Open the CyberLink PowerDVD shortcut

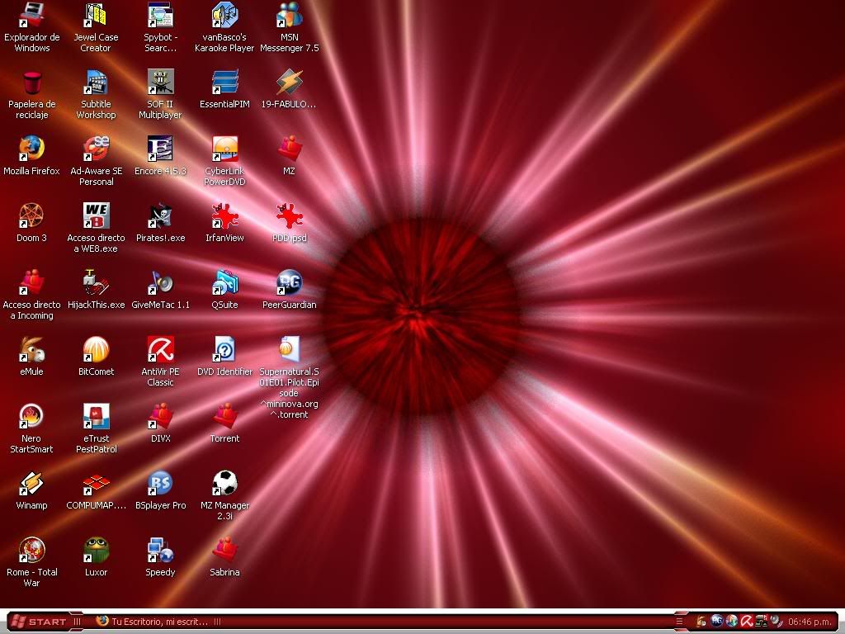[224, 149]
